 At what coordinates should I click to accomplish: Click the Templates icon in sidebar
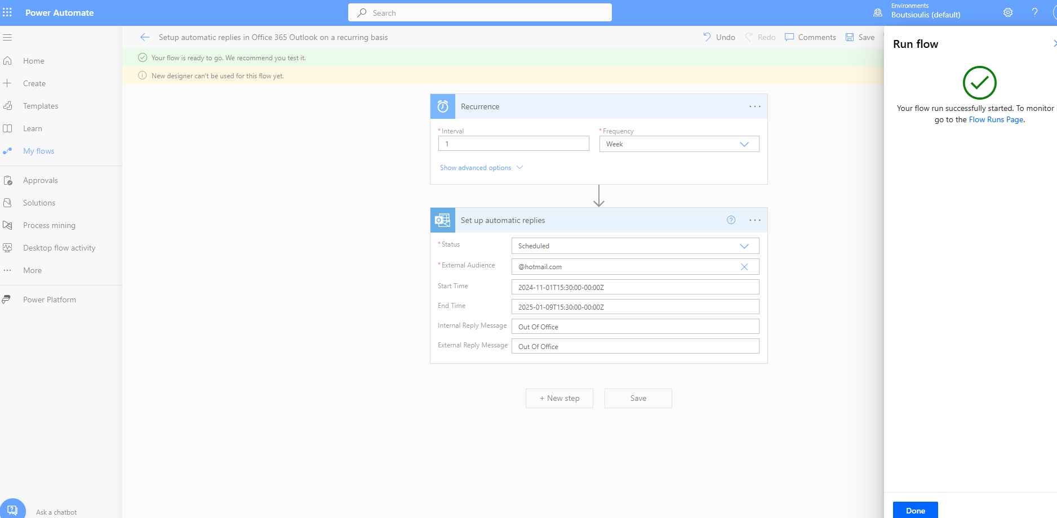pyautogui.click(x=7, y=106)
